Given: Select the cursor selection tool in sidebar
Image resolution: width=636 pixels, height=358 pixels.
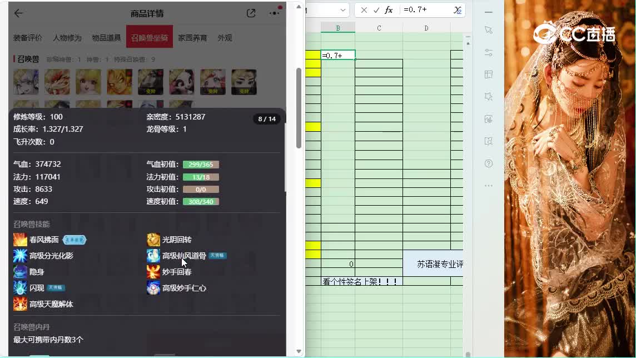Looking at the screenshot, I should pos(488,30).
